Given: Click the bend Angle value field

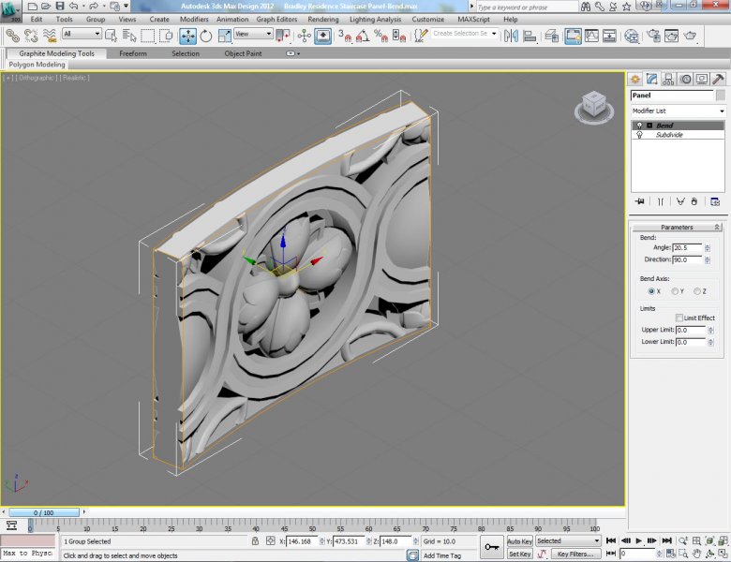Looking at the screenshot, I should [688, 248].
